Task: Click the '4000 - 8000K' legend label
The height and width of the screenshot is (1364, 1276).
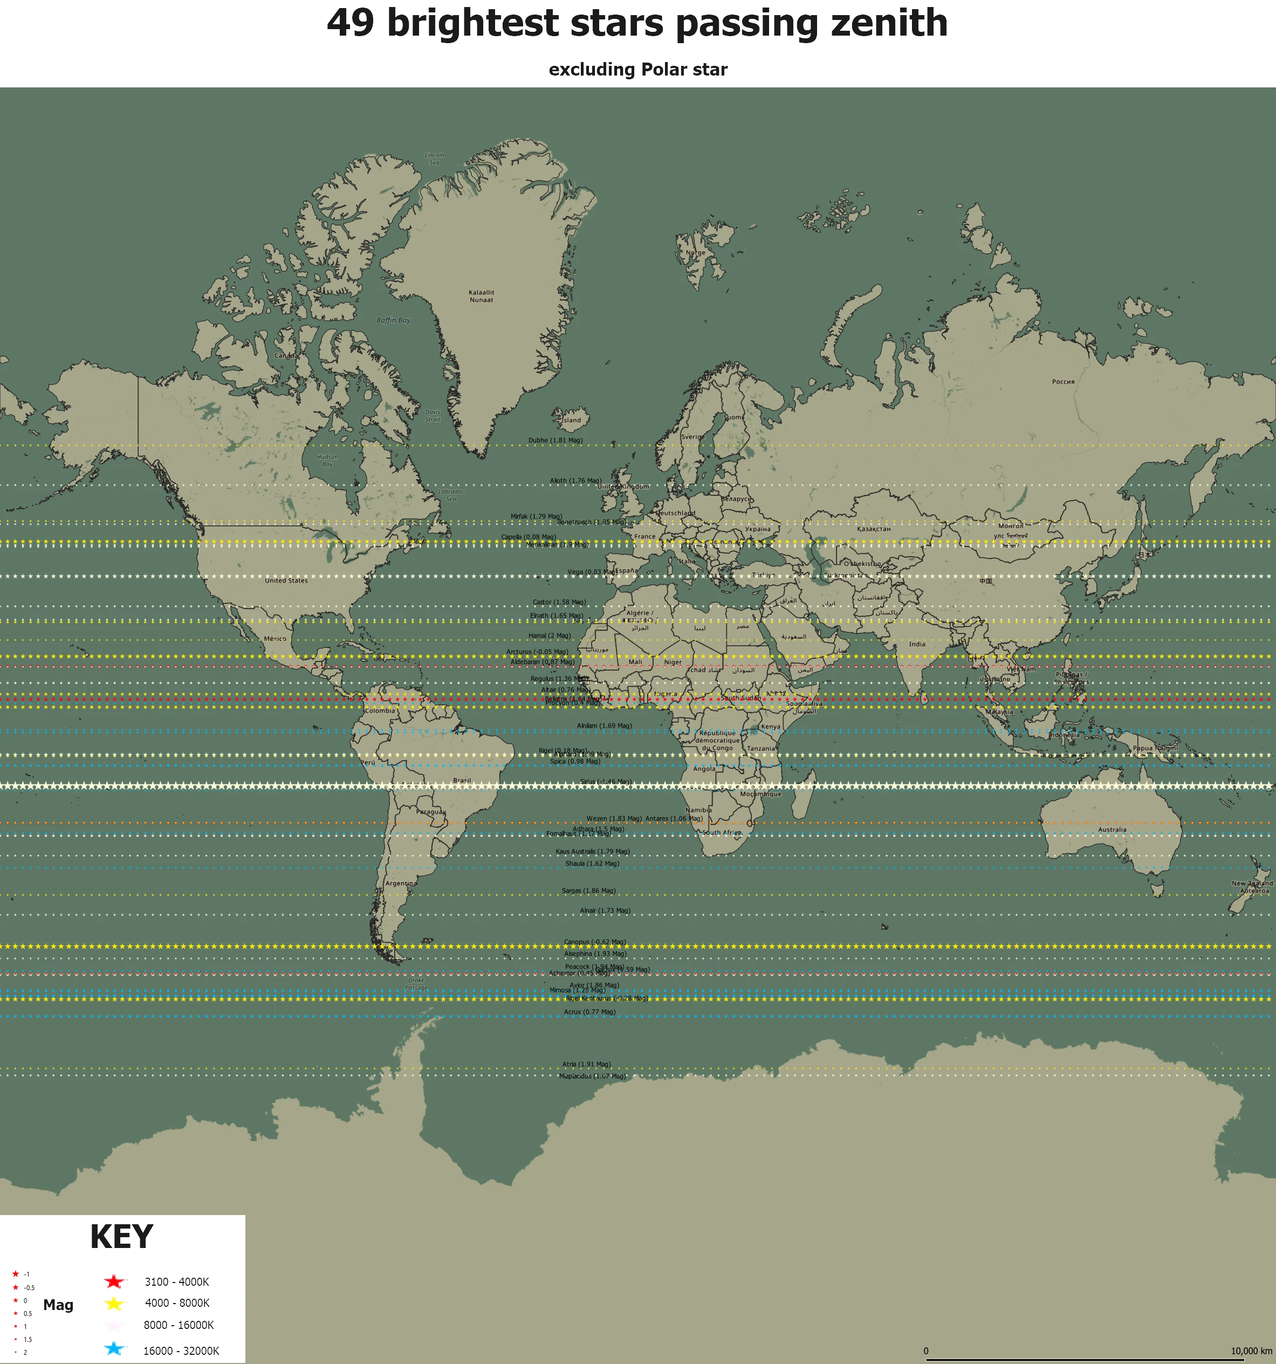Action: pos(177,1303)
